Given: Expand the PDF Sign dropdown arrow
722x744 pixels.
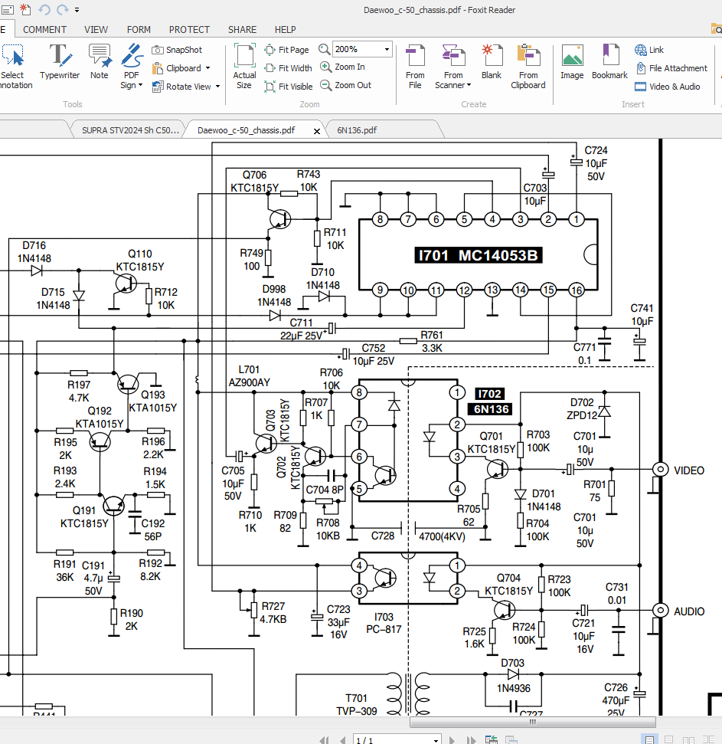Looking at the screenshot, I should click(x=140, y=85).
